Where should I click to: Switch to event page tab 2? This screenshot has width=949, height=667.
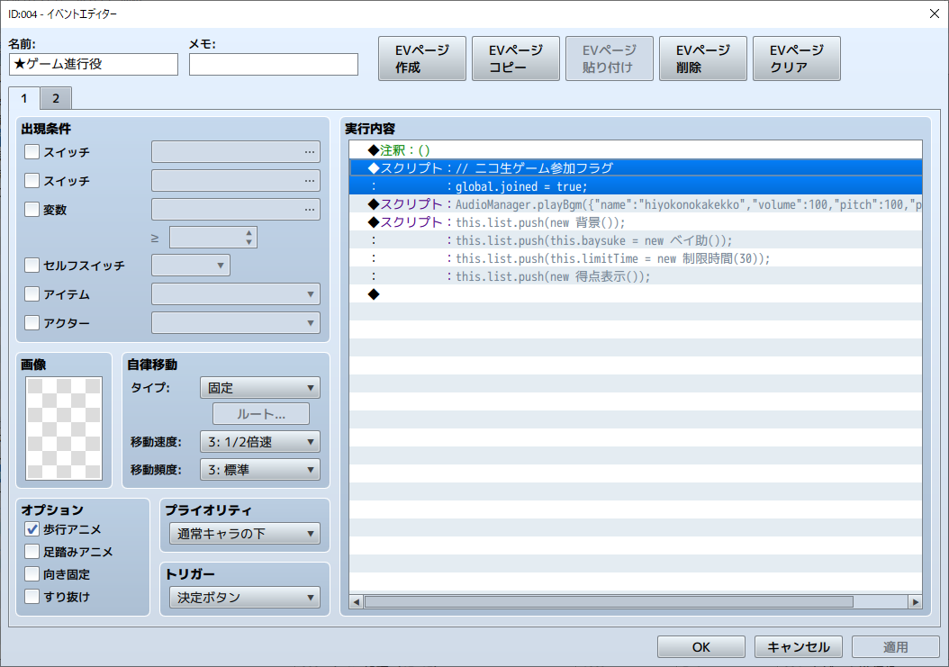coord(56,98)
